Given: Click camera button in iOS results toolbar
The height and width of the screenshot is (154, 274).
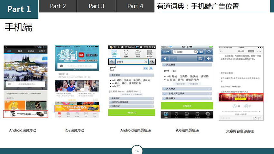Looking at the screenshot, I should point(201,52).
